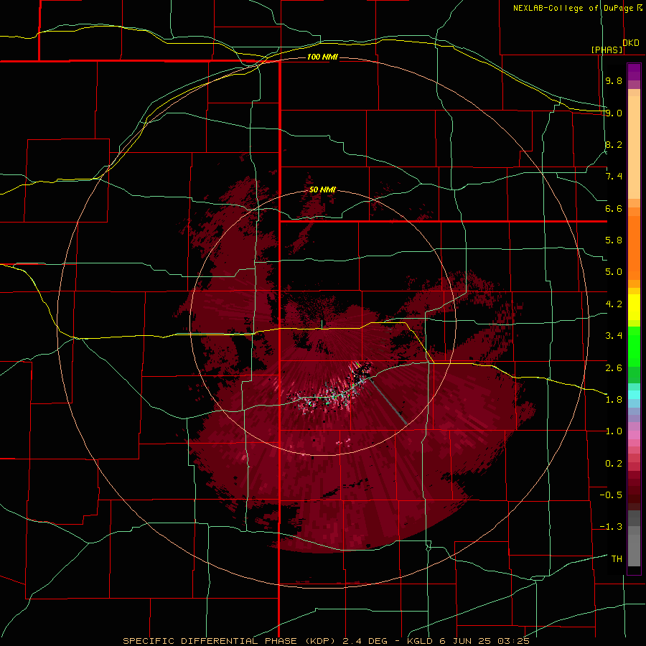Select the 4.2 scale value
Image resolution: width=646 pixels, height=646 pixels.
point(614,304)
